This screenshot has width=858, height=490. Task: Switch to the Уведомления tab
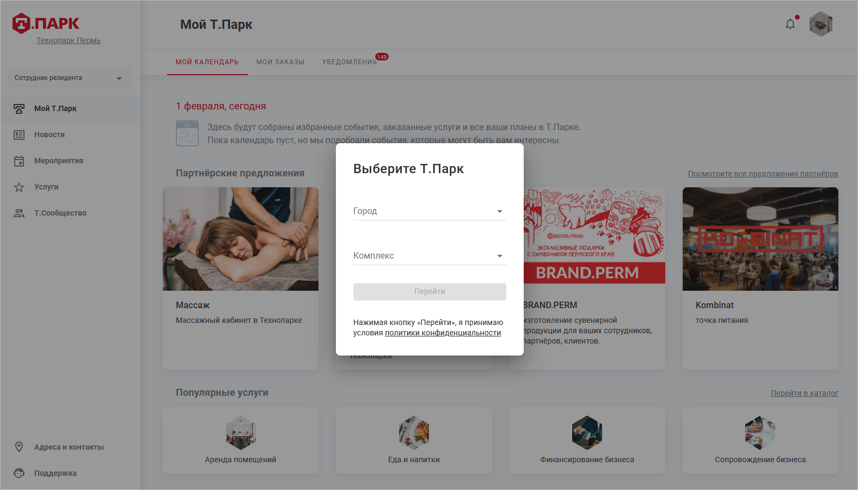pyautogui.click(x=350, y=62)
